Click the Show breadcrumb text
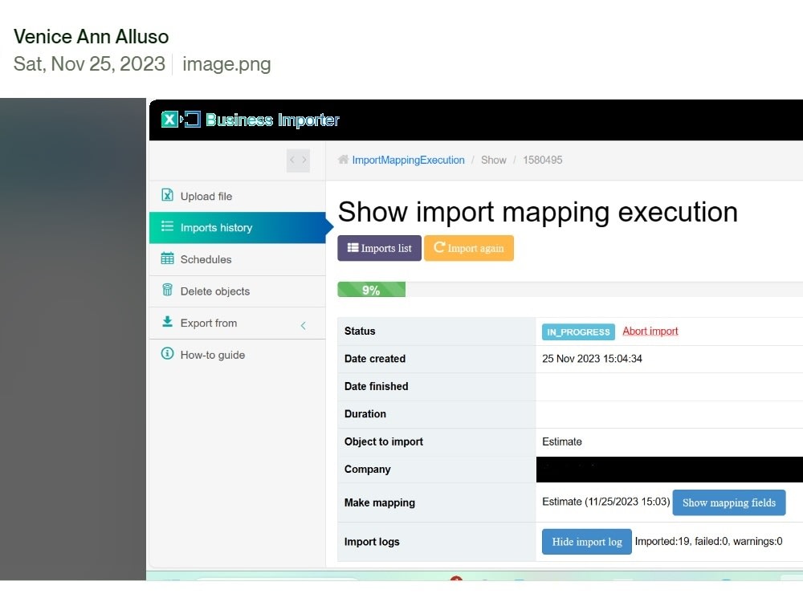The image size is (803, 602). (x=494, y=161)
